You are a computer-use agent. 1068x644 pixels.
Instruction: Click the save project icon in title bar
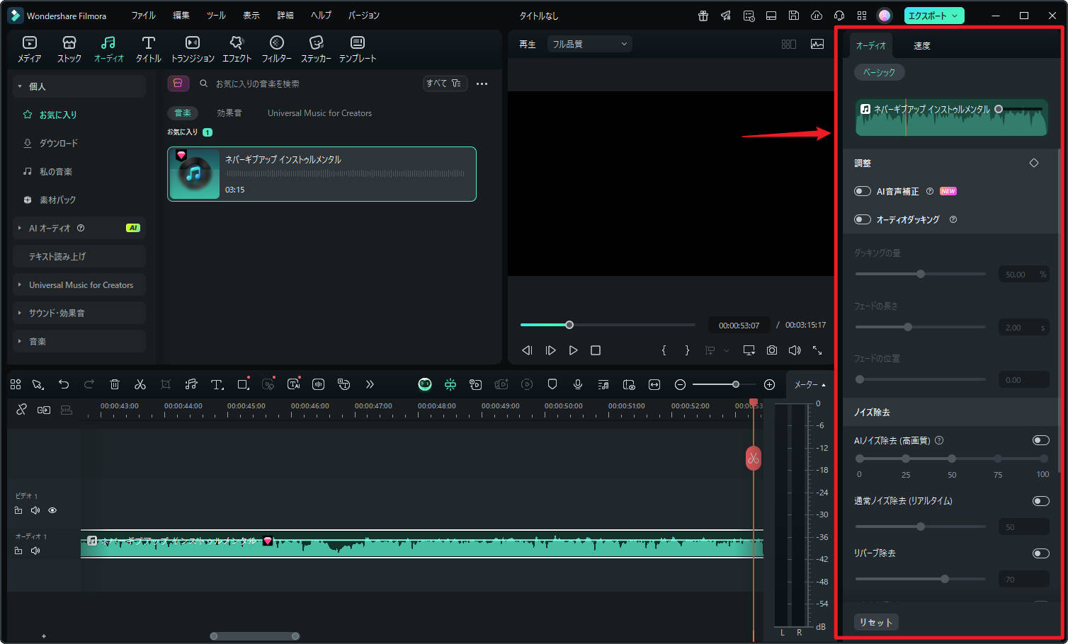click(x=794, y=16)
